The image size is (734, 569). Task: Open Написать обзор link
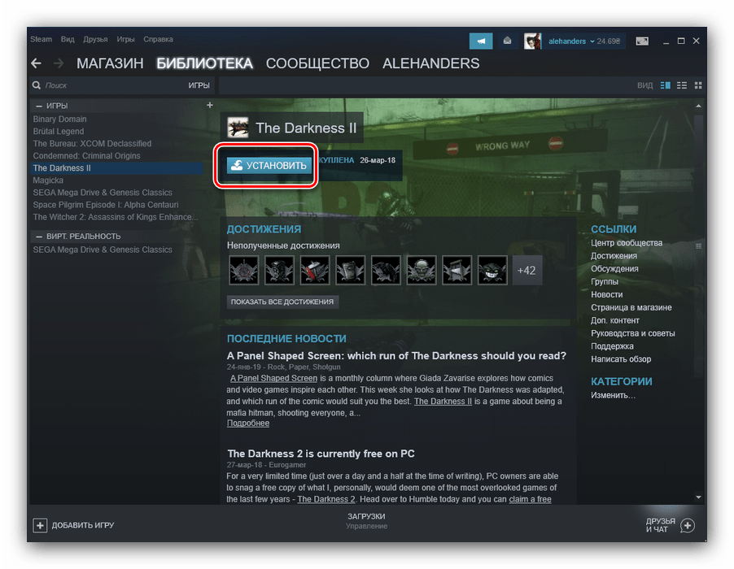point(621,359)
